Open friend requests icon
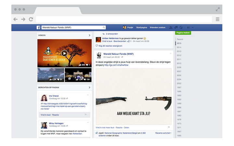234x146 pixels. coord(171,27)
